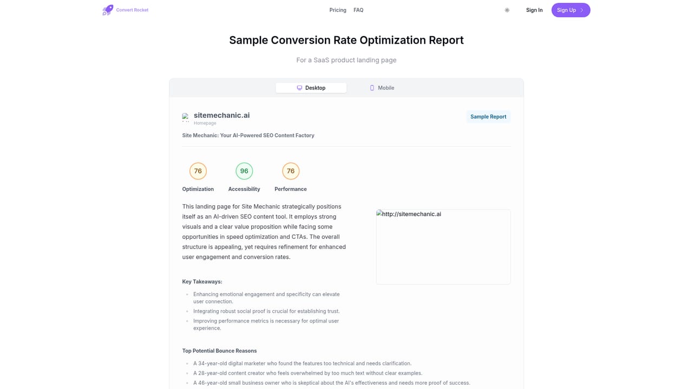Click the sitemechanic.ai site title
The image size is (693, 389).
tap(222, 115)
